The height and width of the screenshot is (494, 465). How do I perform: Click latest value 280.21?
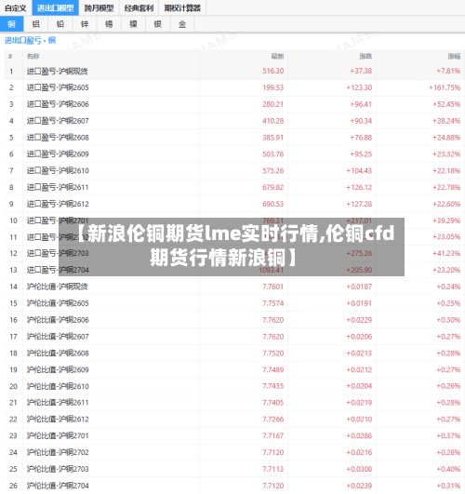coord(273,104)
